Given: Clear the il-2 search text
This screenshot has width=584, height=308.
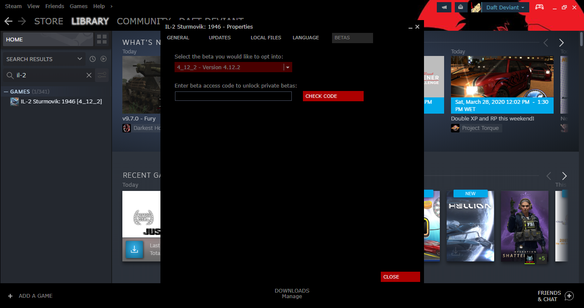Looking at the screenshot, I should pyautogui.click(x=89, y=75).
